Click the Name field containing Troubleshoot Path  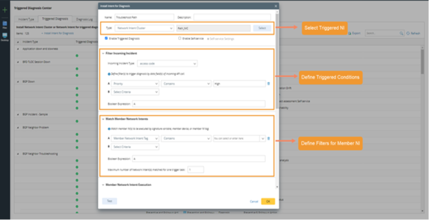144,17
